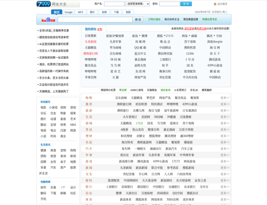The width and height of the screenshot is (267, 205).
Task: Select the 网页 search tab
Action: (x=57, y=12)
